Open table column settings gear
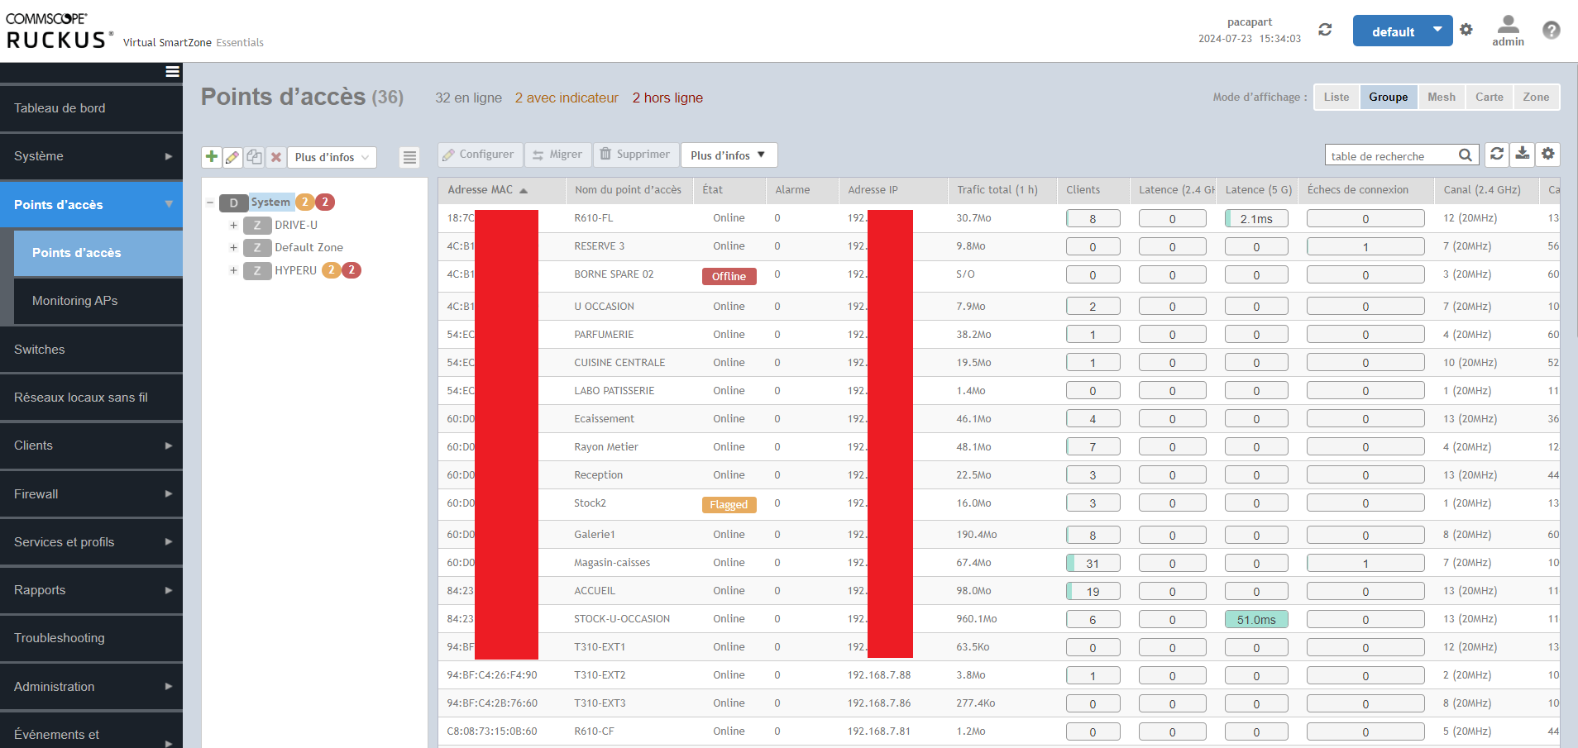1578x748 pixels. pyautogui.click(x=1548, y=155)
